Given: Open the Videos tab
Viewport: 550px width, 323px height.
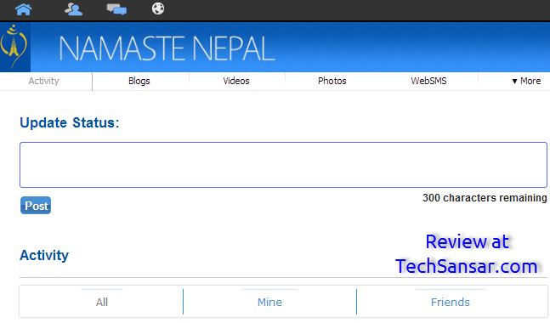Looking at the screenshot, I should coord(236,81).
